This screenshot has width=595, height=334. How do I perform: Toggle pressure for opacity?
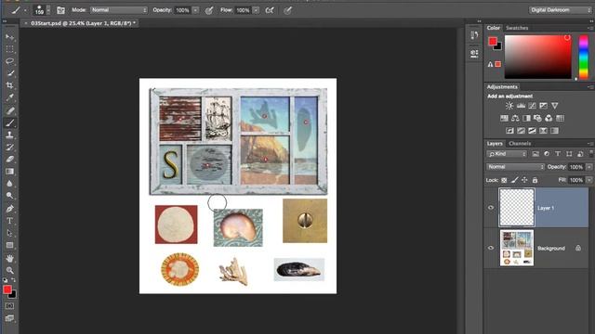[209, 10]
